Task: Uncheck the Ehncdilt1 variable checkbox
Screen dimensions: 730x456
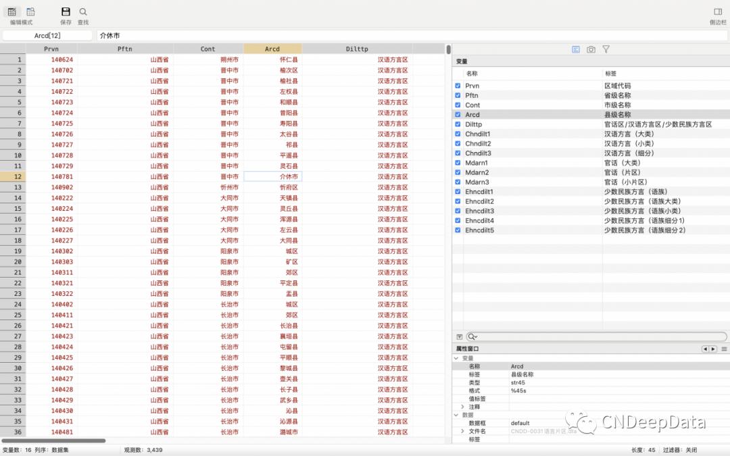Action: point(458,192)
